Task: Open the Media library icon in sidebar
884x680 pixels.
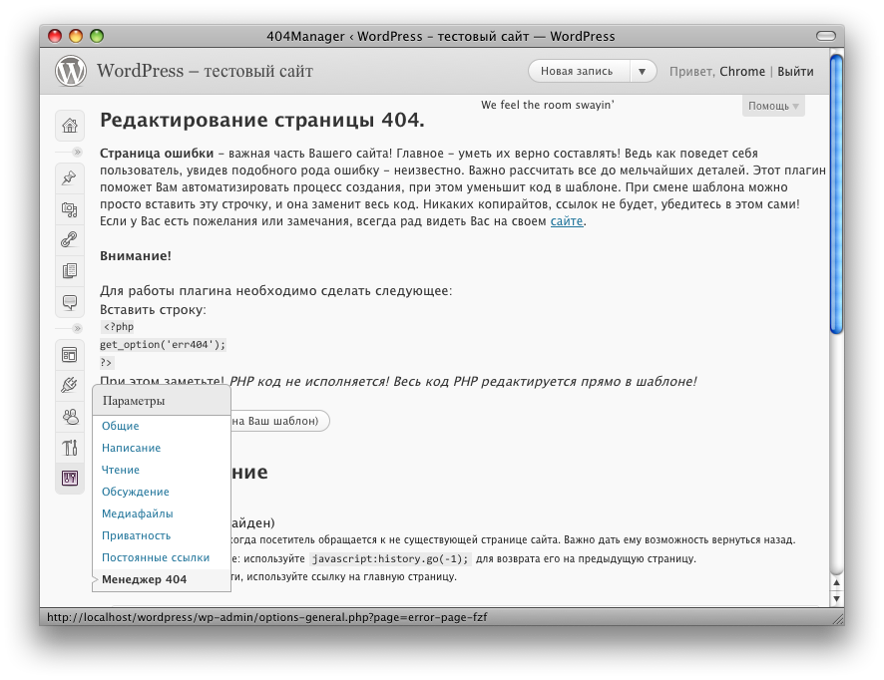Action: pos(70,209)
